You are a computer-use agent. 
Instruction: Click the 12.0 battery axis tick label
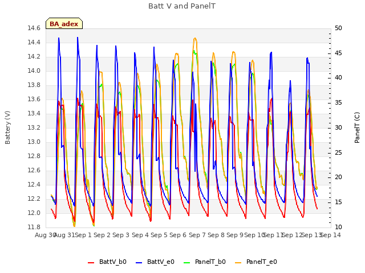[x=34, y=213]
